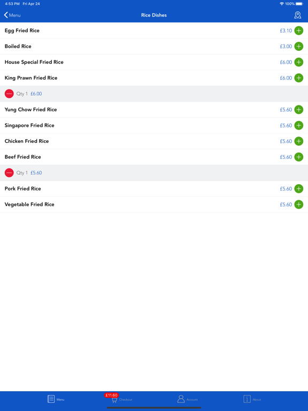
Task: Add Yung Chow Fried Rice to order
Action: [298, 110]
